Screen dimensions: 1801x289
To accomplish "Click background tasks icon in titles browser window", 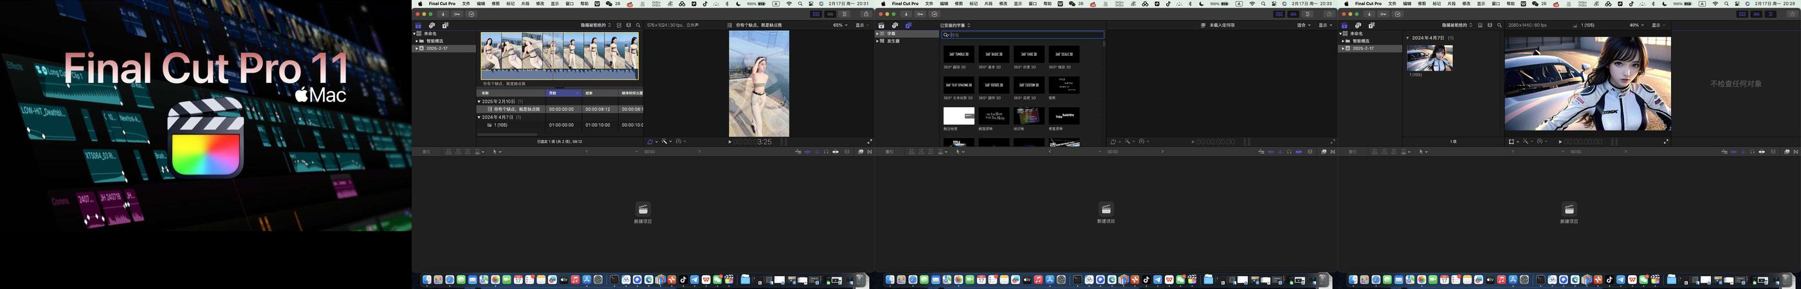I will pyautogui.click(x=934, y=14).
